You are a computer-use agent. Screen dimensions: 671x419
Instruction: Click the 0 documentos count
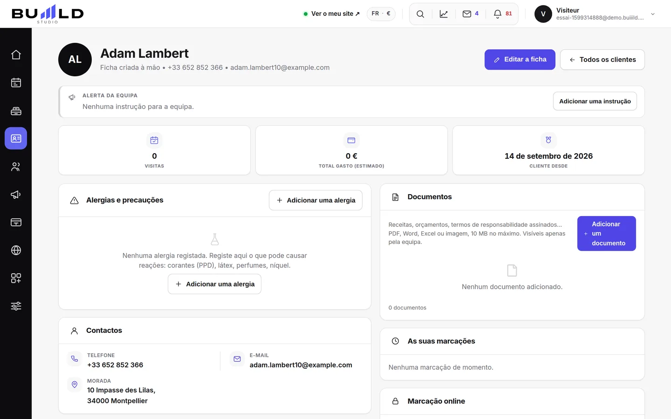click(x=407, y=308)
